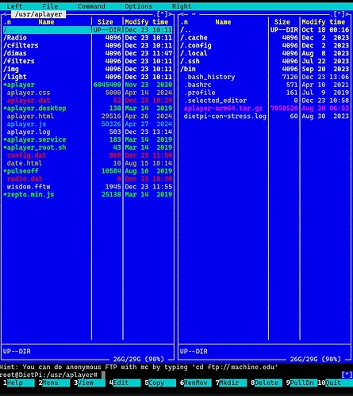Image resolution: width=353 pixels, height=396 pixels.
Task: Select the /filters directory
Action: click(87, 61)
